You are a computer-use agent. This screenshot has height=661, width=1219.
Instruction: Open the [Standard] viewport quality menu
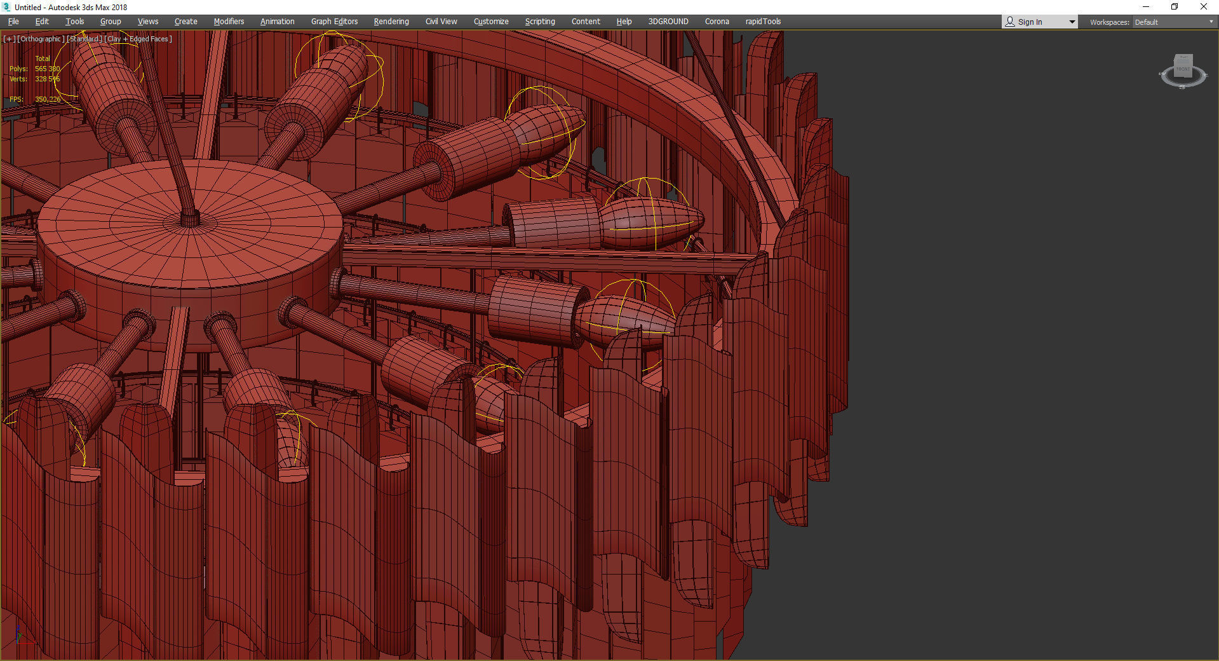click(84, 39)
